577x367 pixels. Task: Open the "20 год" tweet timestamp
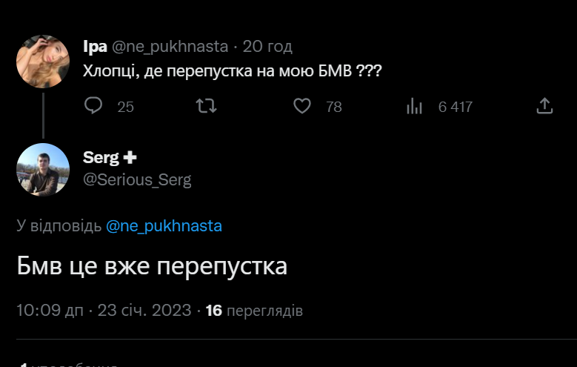tap(267, 47)
